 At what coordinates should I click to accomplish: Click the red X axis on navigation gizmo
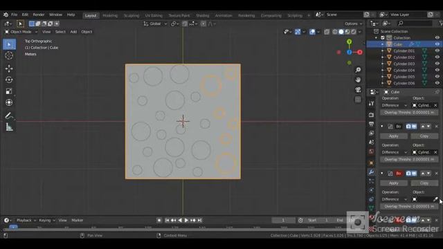[360, 53]
